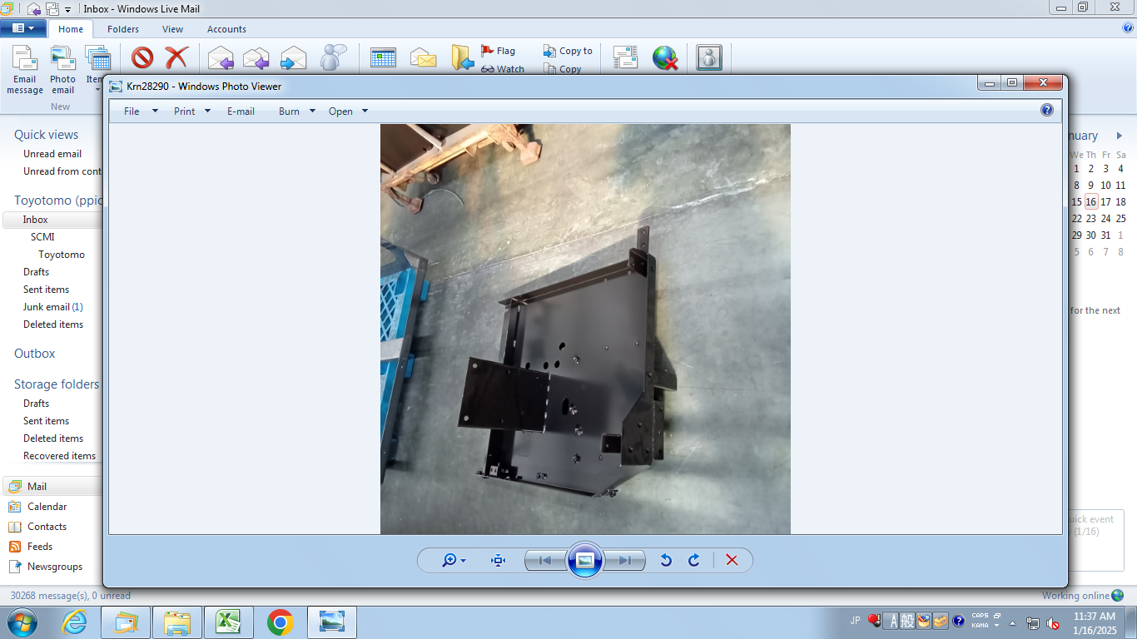Click Fit to window in Photo Viewer
Viewport: 1137px width, 639px height.
499,560
